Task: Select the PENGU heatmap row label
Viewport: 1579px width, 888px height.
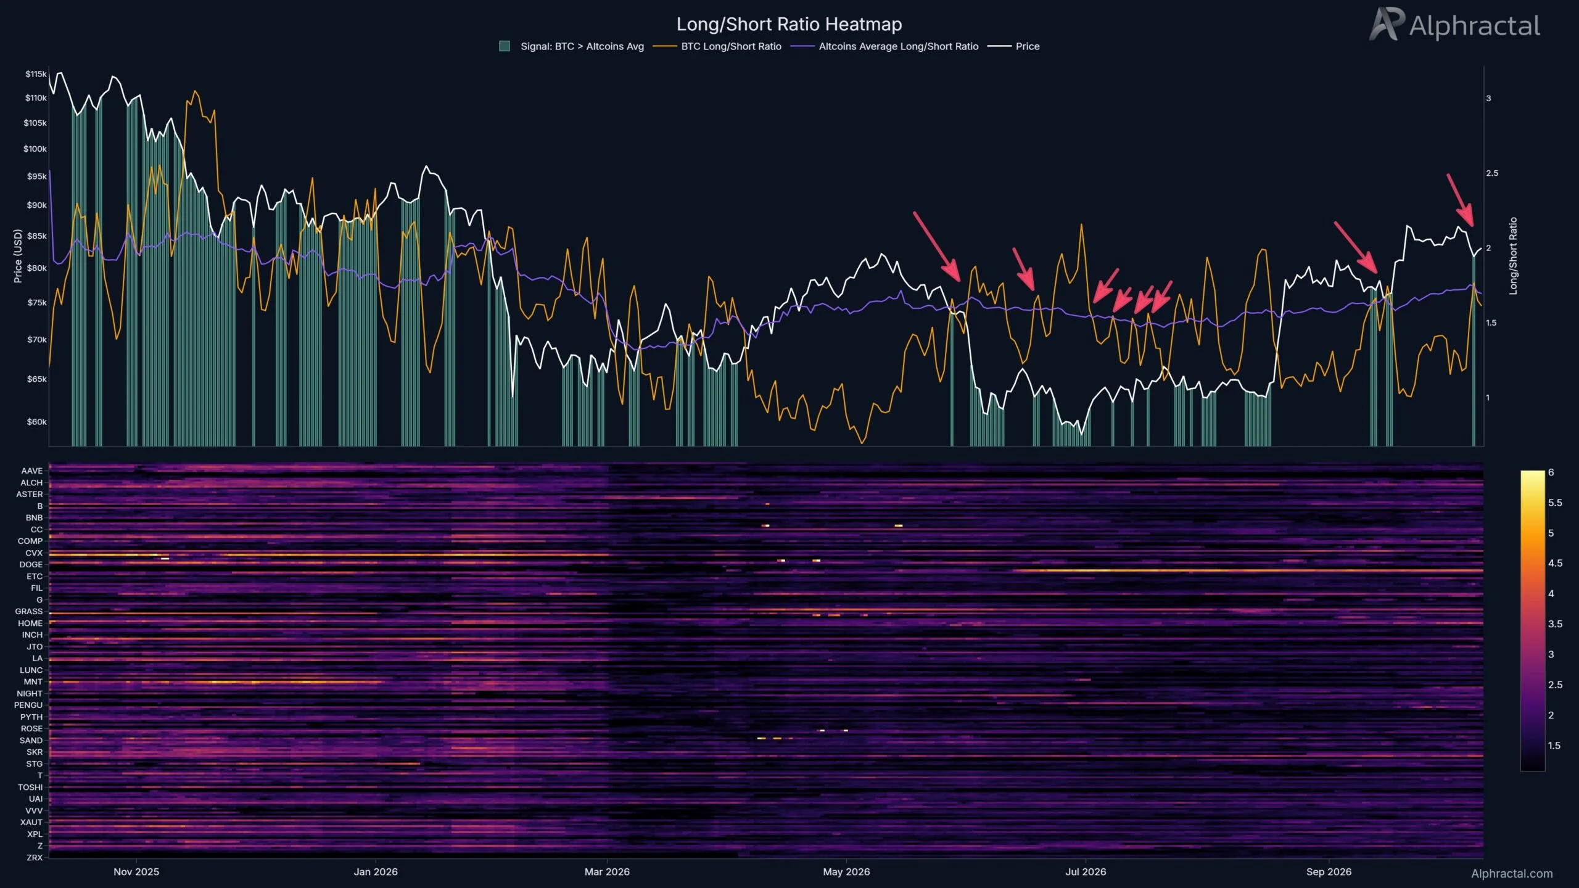Action: pos(28,705)
